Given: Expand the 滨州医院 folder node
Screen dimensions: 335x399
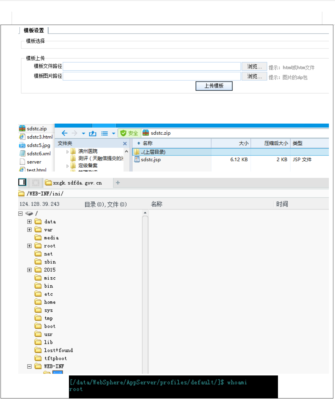Looking at the screenshot, I should point(67,152).
